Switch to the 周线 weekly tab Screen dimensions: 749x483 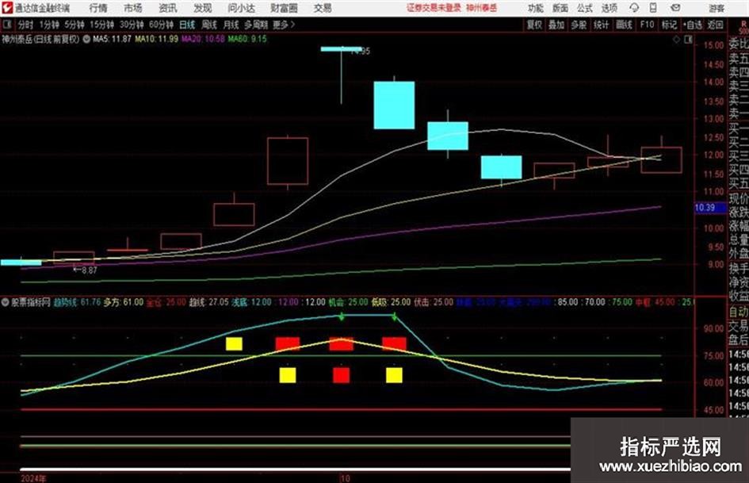(x=209, y=25)
